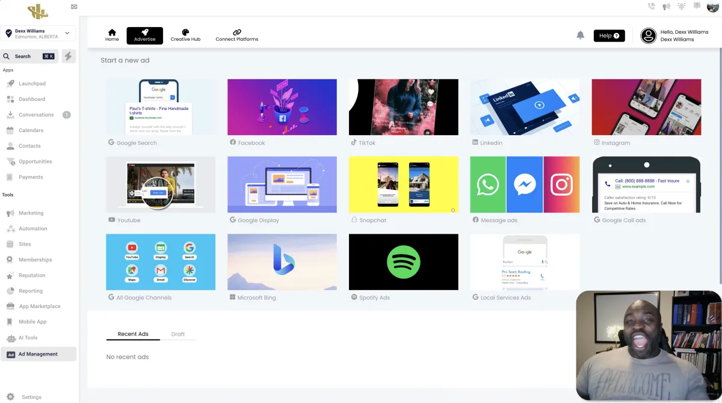The width and height of the screenshot is (722, 403).
Task: Click the mail envelope icon at top
Action: click(74, 7)
